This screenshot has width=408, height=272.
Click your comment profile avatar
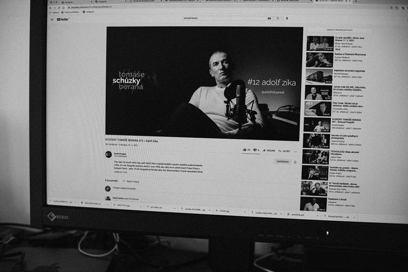(x=108, y=188)
